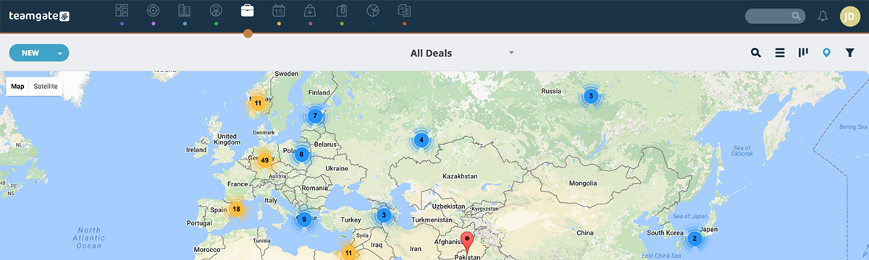Open the Deals briefcase icon

(248, 10)
